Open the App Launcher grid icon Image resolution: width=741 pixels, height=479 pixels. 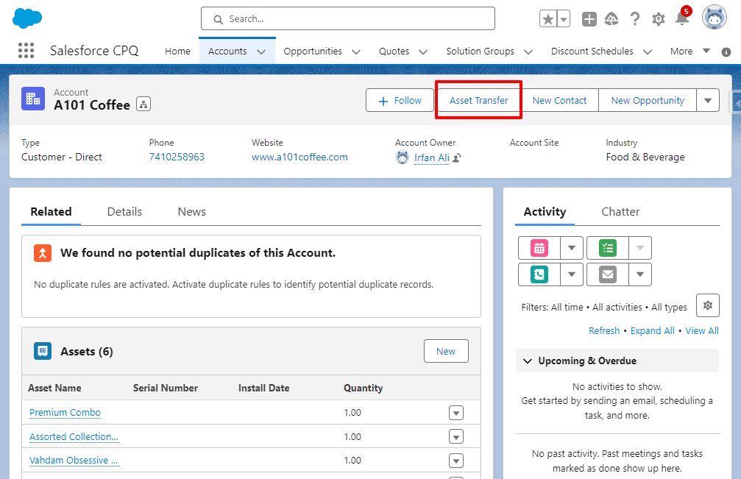point(26,51)
